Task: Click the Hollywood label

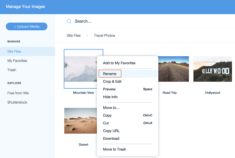Action: (x=213, y=93)
